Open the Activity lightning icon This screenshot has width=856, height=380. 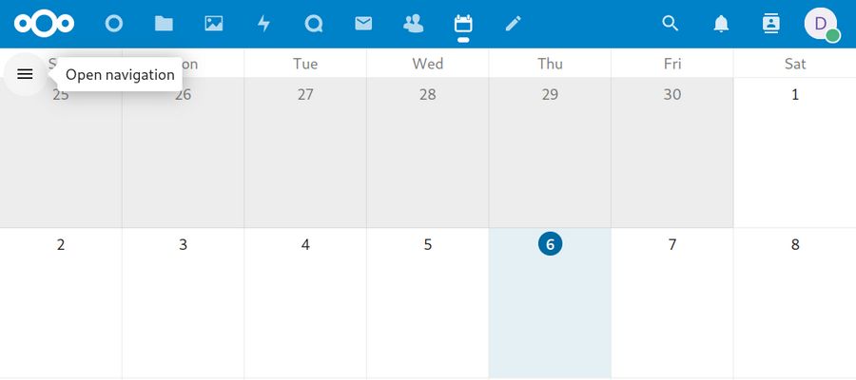pos(264,24)
